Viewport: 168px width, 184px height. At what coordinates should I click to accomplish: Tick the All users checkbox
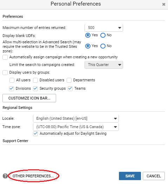click(x=12, y=80)
